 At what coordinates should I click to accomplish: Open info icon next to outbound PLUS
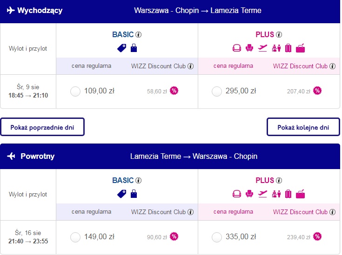(x=279, y=35)
